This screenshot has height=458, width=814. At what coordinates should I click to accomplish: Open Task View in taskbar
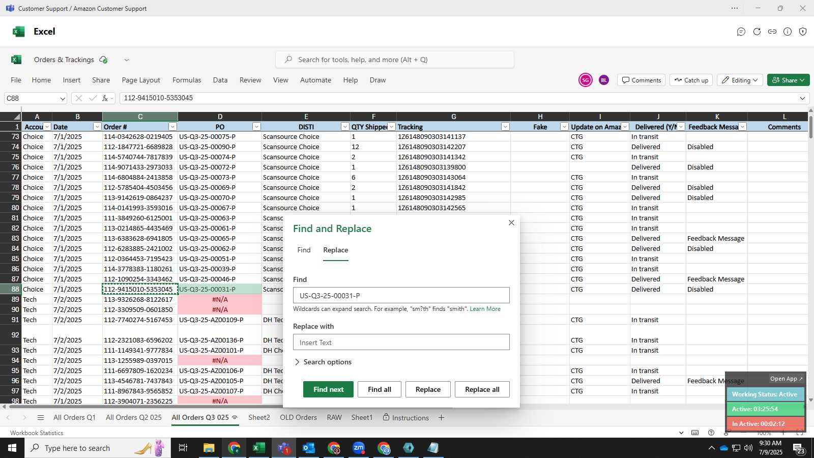pos(183,448)
